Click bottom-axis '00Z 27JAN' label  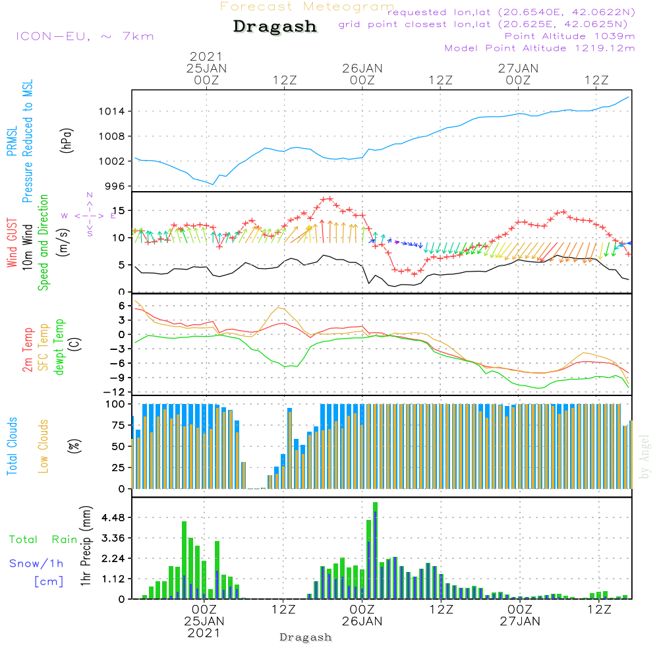[520, 616]
